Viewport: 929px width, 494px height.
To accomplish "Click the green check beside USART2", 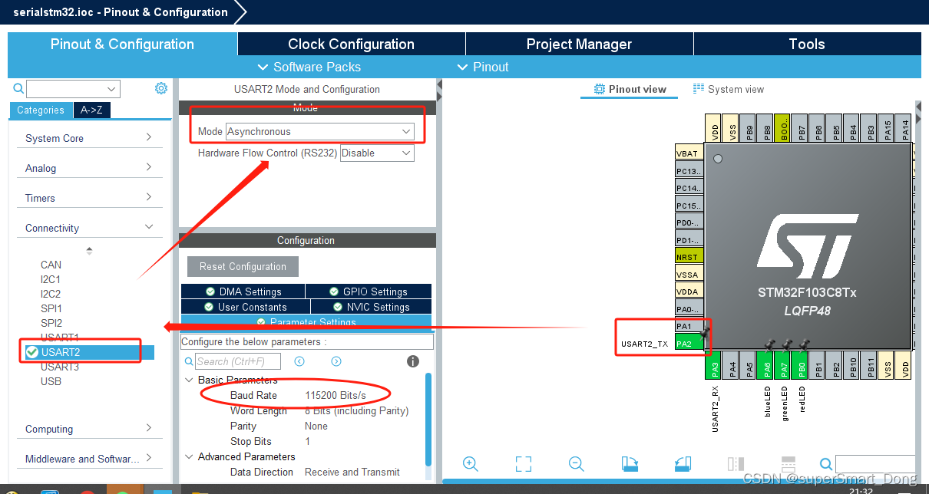I will (31, 352).
